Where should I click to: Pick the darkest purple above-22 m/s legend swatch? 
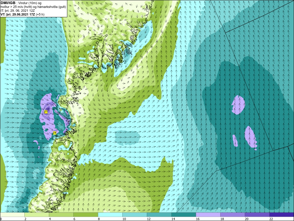pos(281,215)
